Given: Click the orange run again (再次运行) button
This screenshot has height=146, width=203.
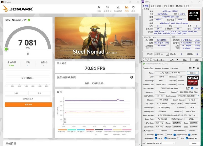Looking at the screenshot, I should click(28, 105).
